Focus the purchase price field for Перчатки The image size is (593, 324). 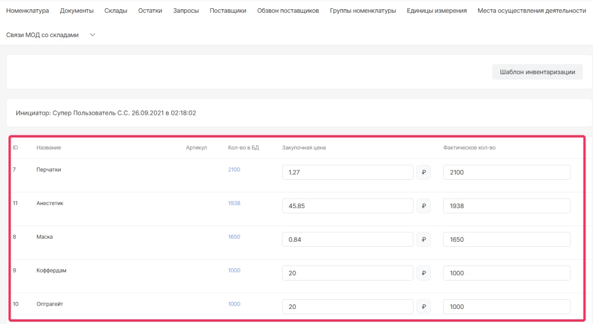347,172
